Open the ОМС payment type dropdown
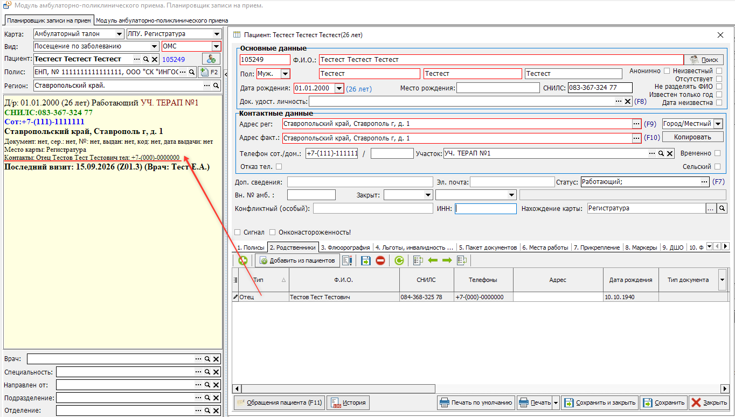Image resolution: width=735 pixels, height=417 pixels. 217,46
